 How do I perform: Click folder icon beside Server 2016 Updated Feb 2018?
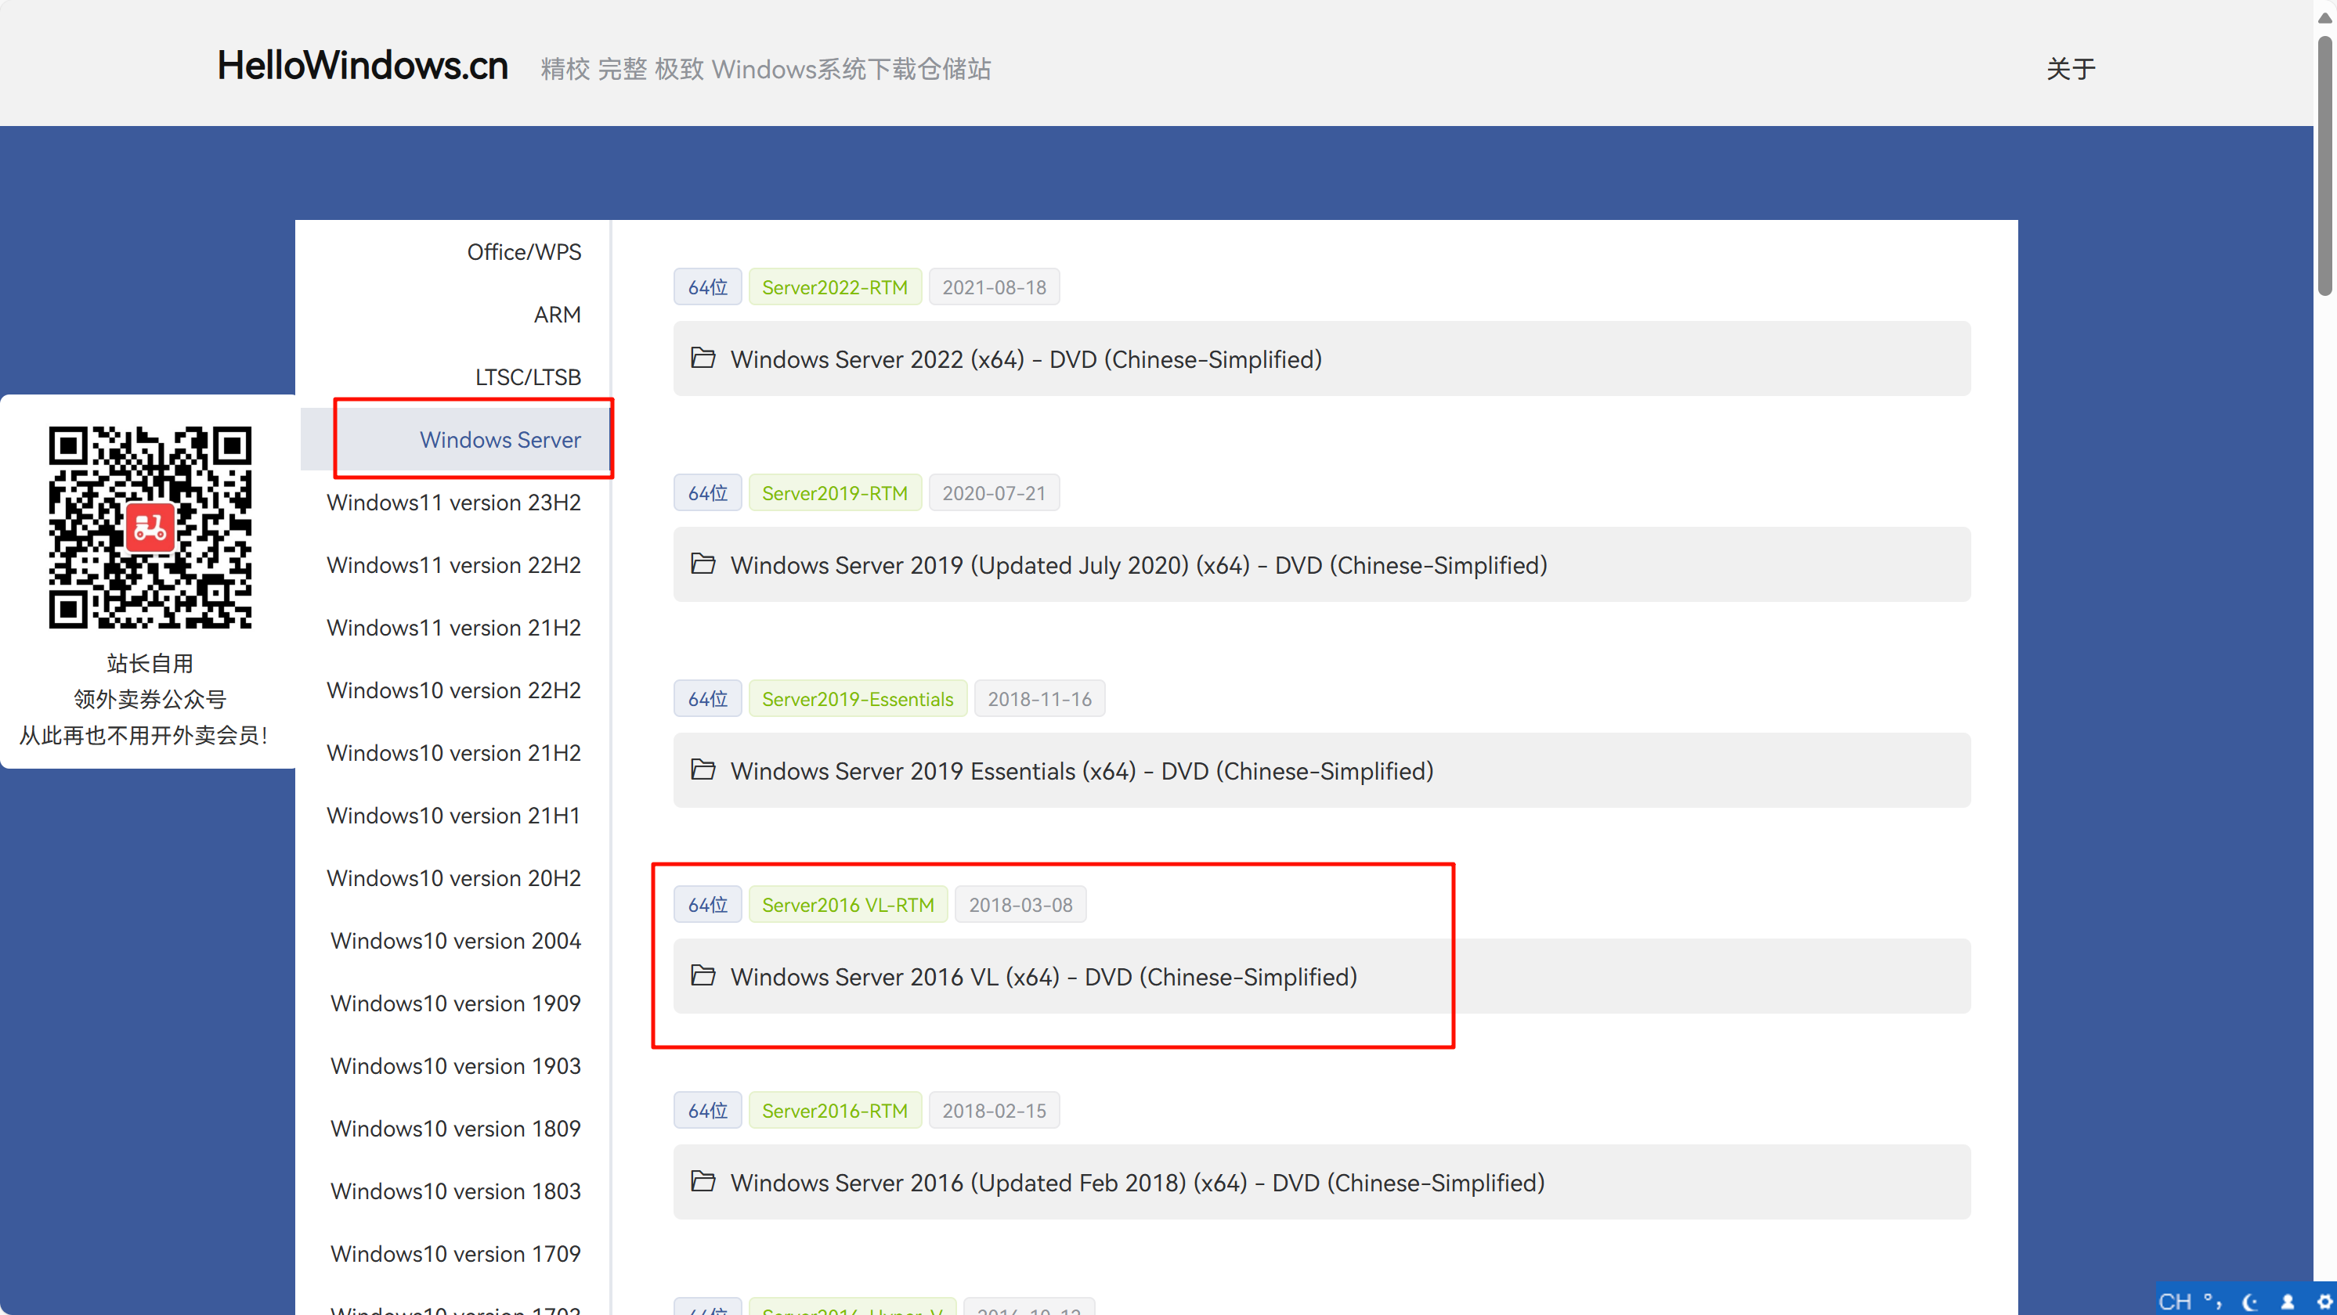click(x=703, y=1182)
